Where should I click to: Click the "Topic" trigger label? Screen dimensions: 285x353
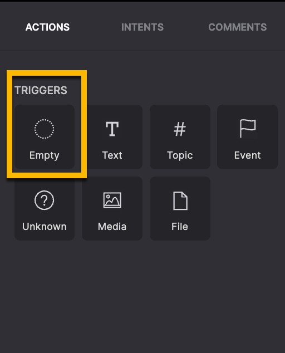[180, 155]
